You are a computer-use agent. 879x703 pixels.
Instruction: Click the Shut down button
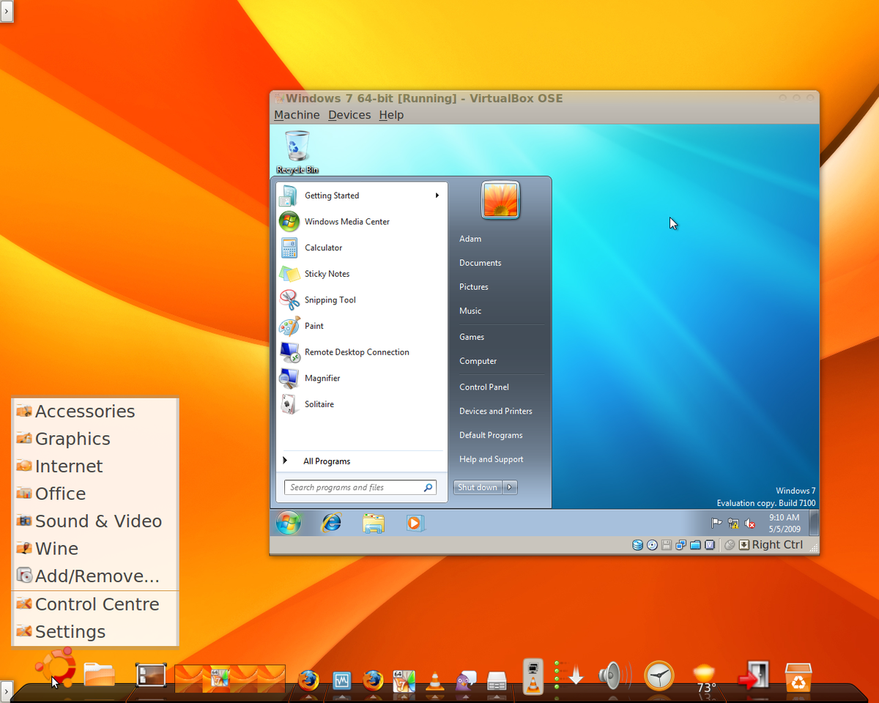point(477,487)
